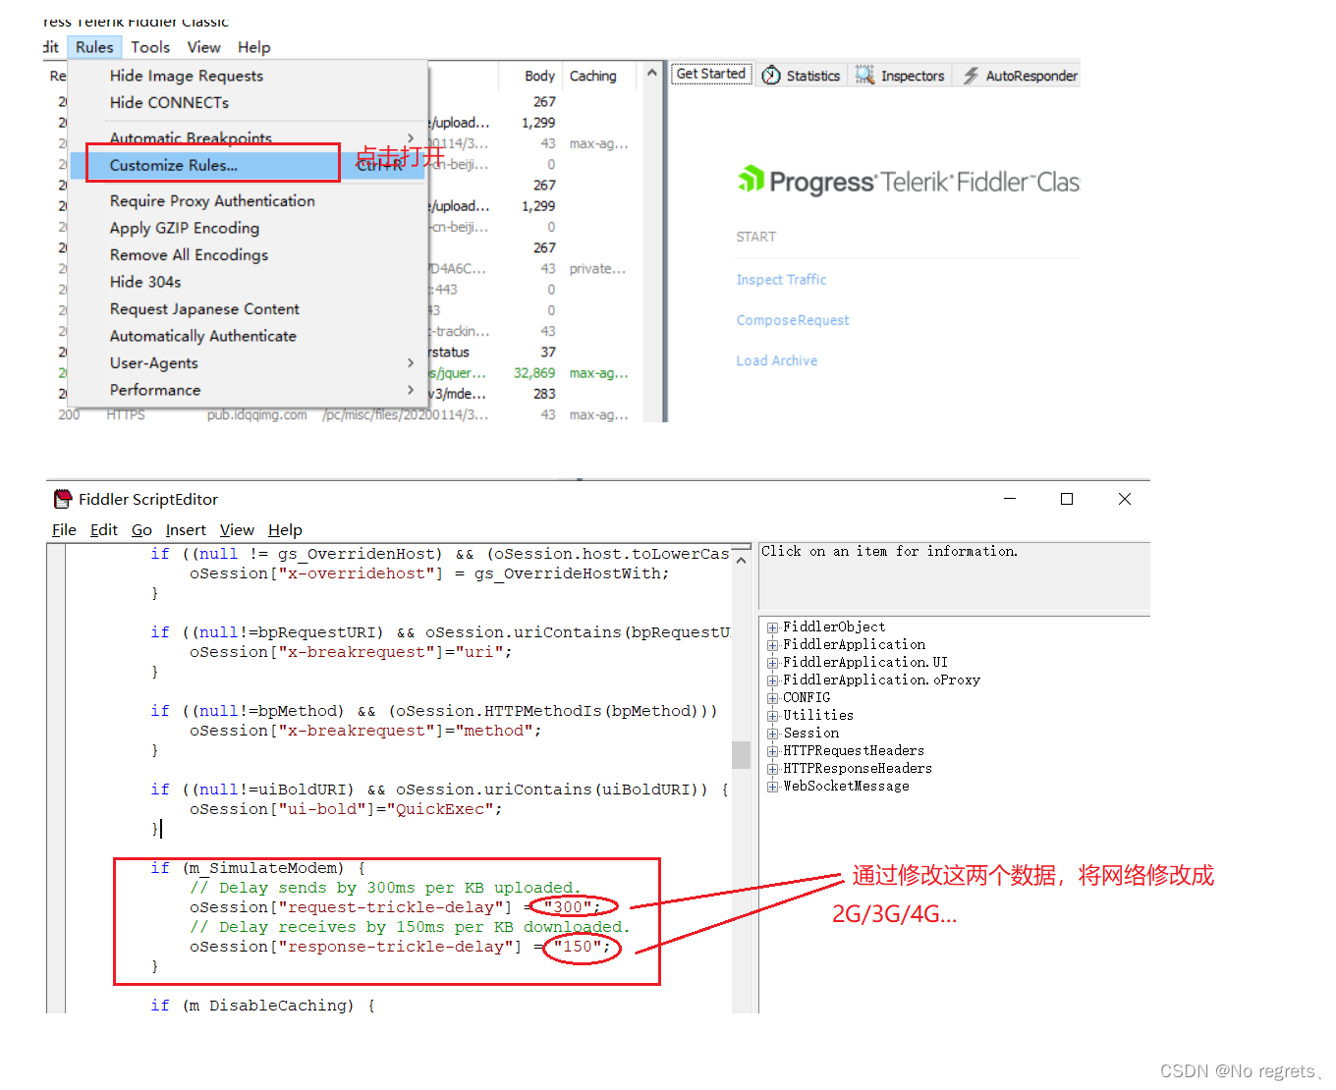Maximize the Fiddler ScriptEditor window

1067,499
